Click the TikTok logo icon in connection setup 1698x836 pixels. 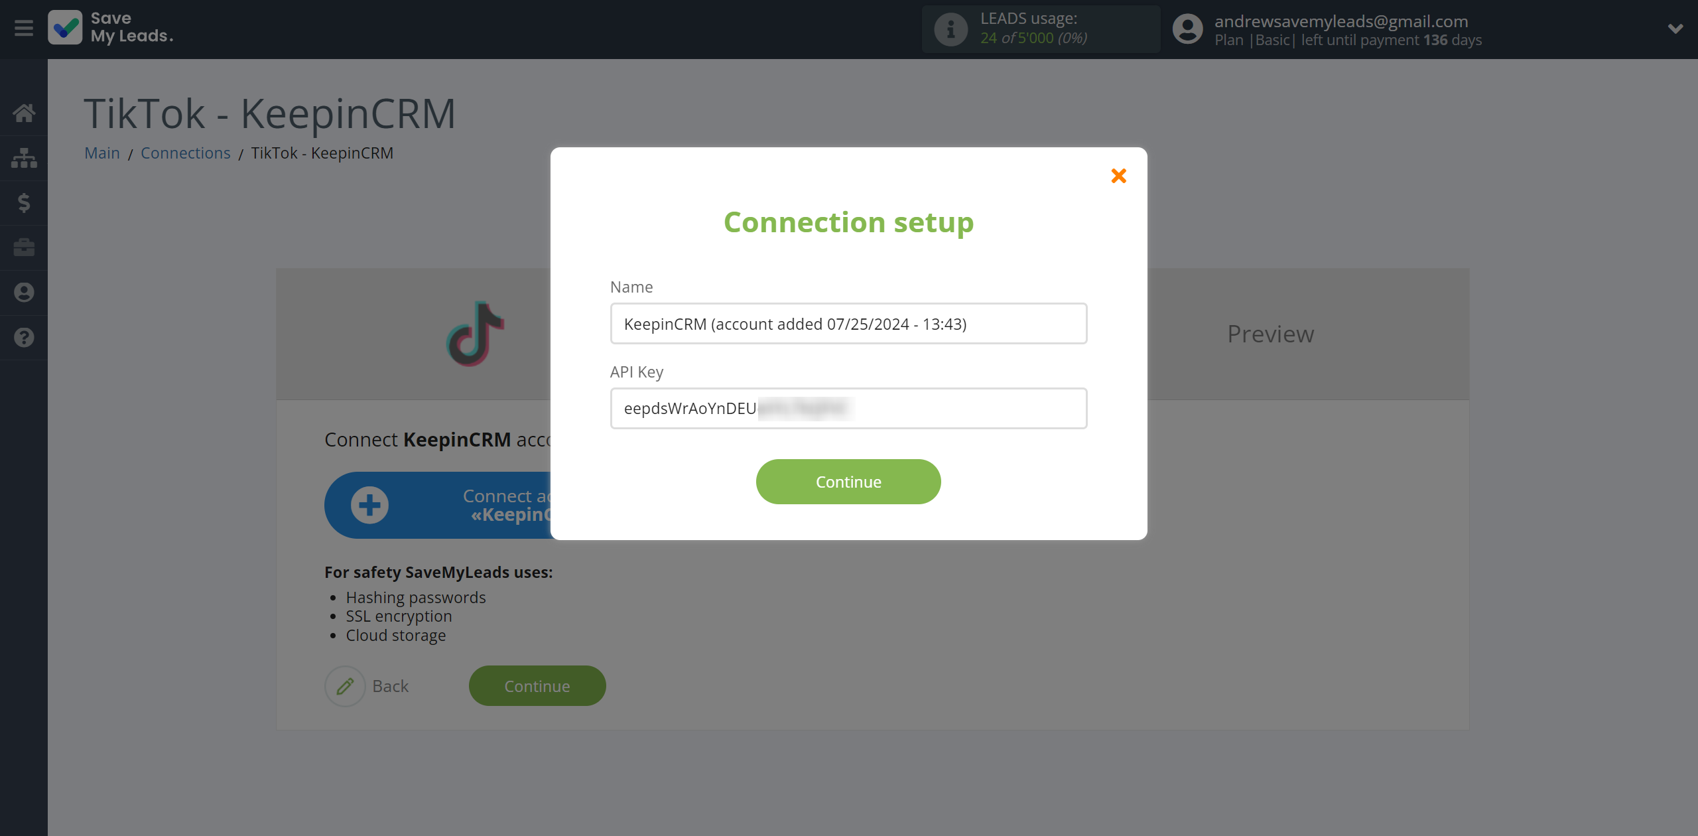coord(473,334)
